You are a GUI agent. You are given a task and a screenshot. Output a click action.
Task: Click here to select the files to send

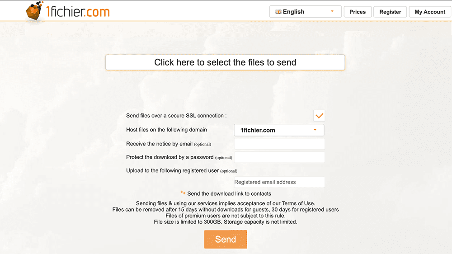coord(225,62)
